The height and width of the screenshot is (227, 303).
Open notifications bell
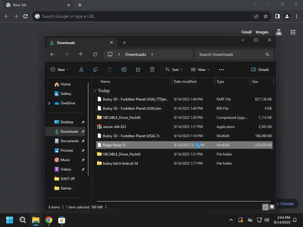pos(295,220)
